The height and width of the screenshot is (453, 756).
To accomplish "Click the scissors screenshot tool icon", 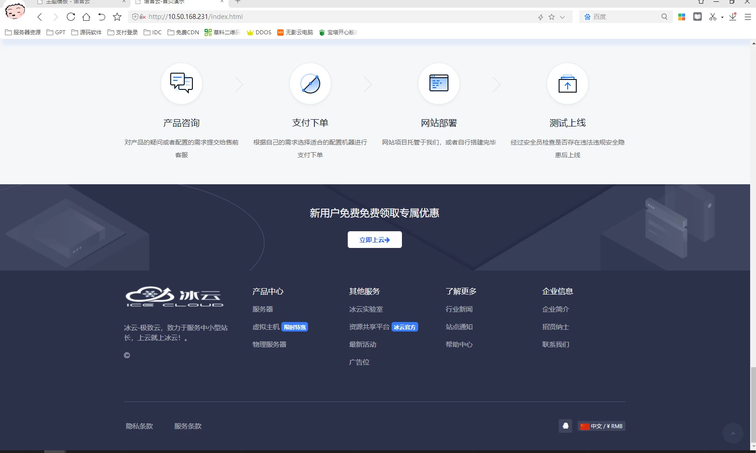I will coord(712,17).
